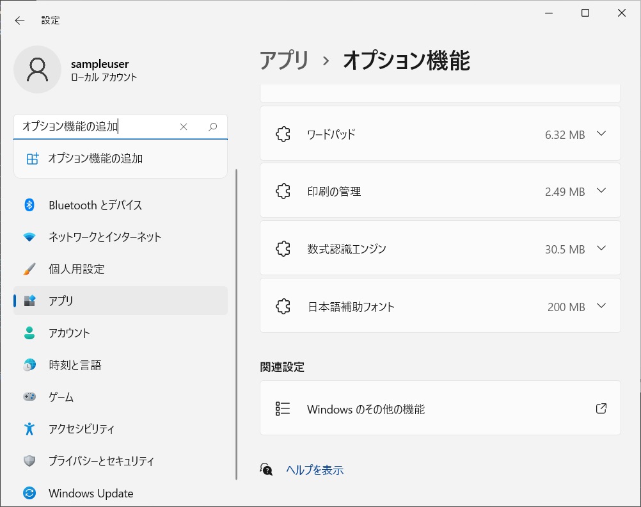The image size is (641, 507).
Task: Clear the search box with the X button
Action: point(184,127)
